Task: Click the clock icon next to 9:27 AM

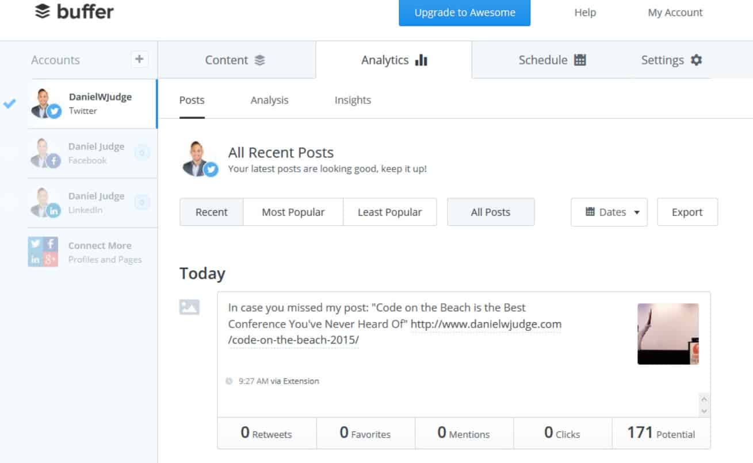Action: click(x=230, y=381)
